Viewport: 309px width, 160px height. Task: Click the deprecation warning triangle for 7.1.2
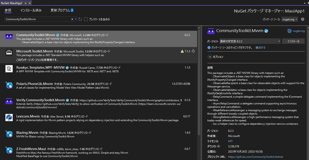pyautogui.click(x=182, y=51)
